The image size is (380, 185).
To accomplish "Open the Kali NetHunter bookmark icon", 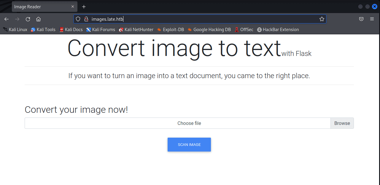I will coord(121,29).
